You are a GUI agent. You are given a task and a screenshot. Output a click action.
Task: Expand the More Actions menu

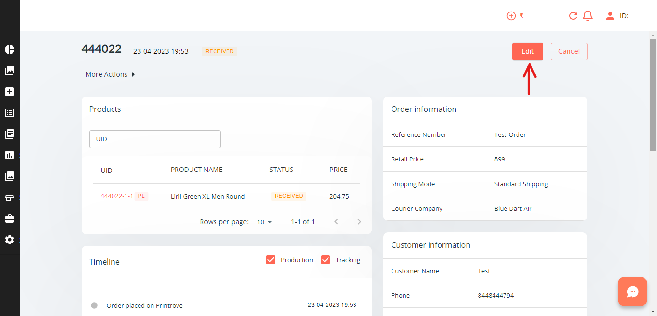110,74
